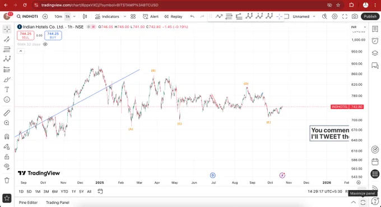
Task: Select the 10m interval
Action: point(58,16)
